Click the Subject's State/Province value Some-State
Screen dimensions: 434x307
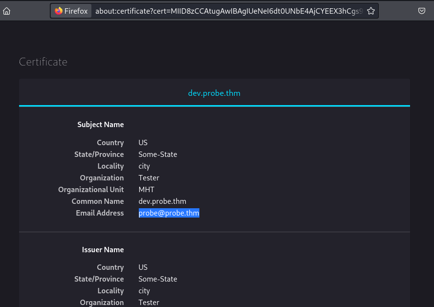[x=157, y=154]
